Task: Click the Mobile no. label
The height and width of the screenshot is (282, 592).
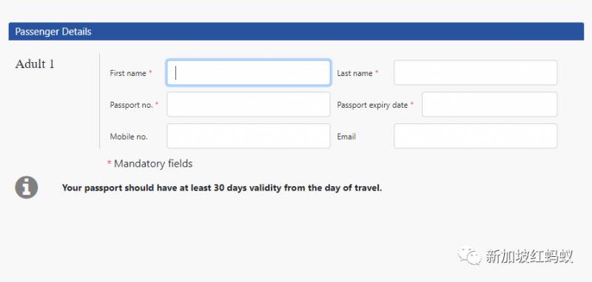Action: [x=129, y=137]
